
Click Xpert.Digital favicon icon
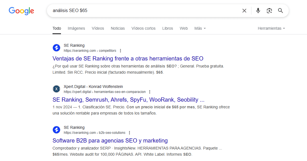point(56,89)
